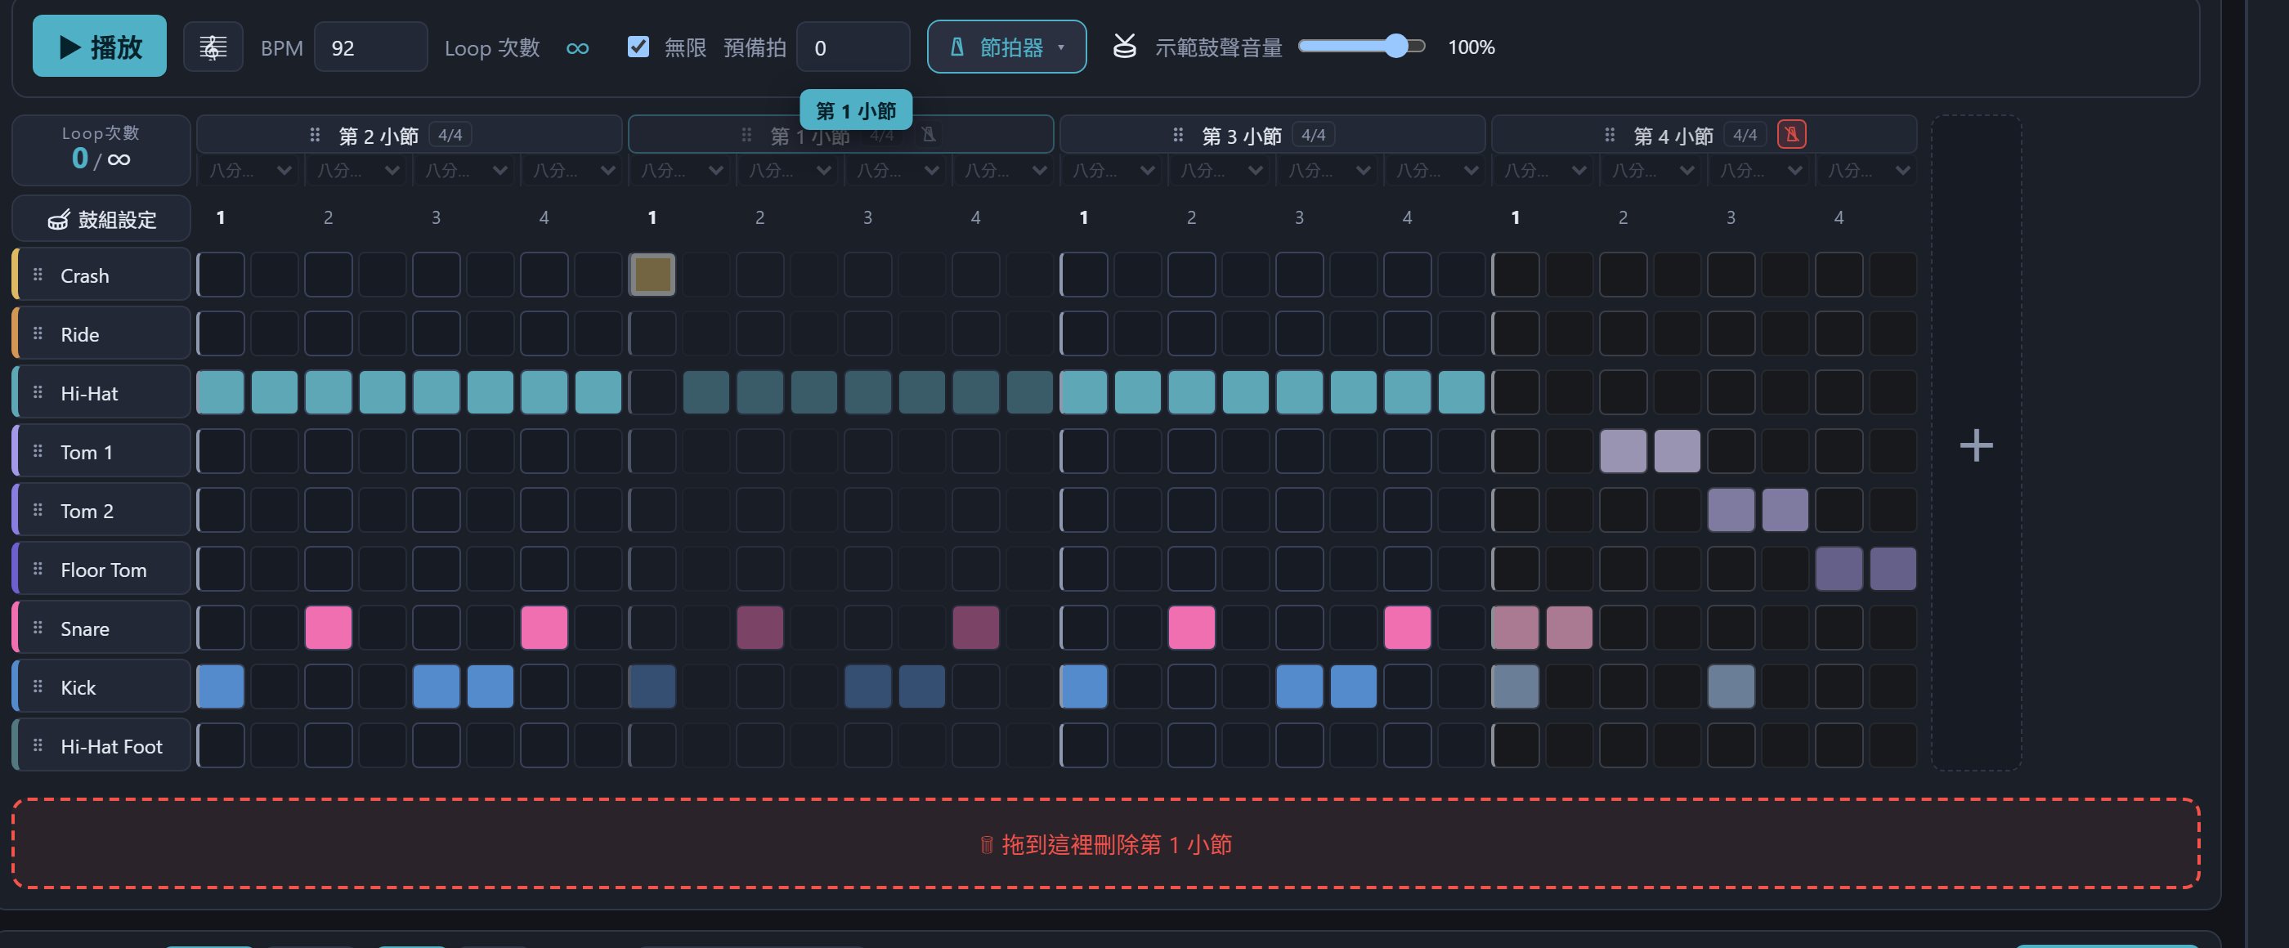Click the BPM input field showing 92
The height and width of the screenshot is (948, 2289).
(x=370, y=47)
